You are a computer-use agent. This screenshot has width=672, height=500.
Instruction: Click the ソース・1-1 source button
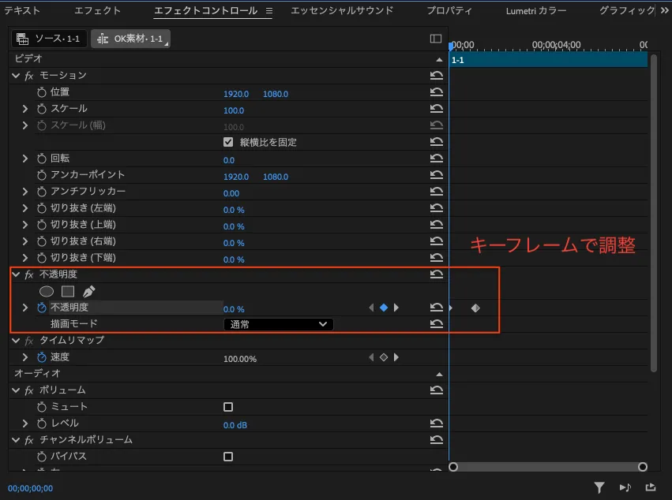point(49,39)
